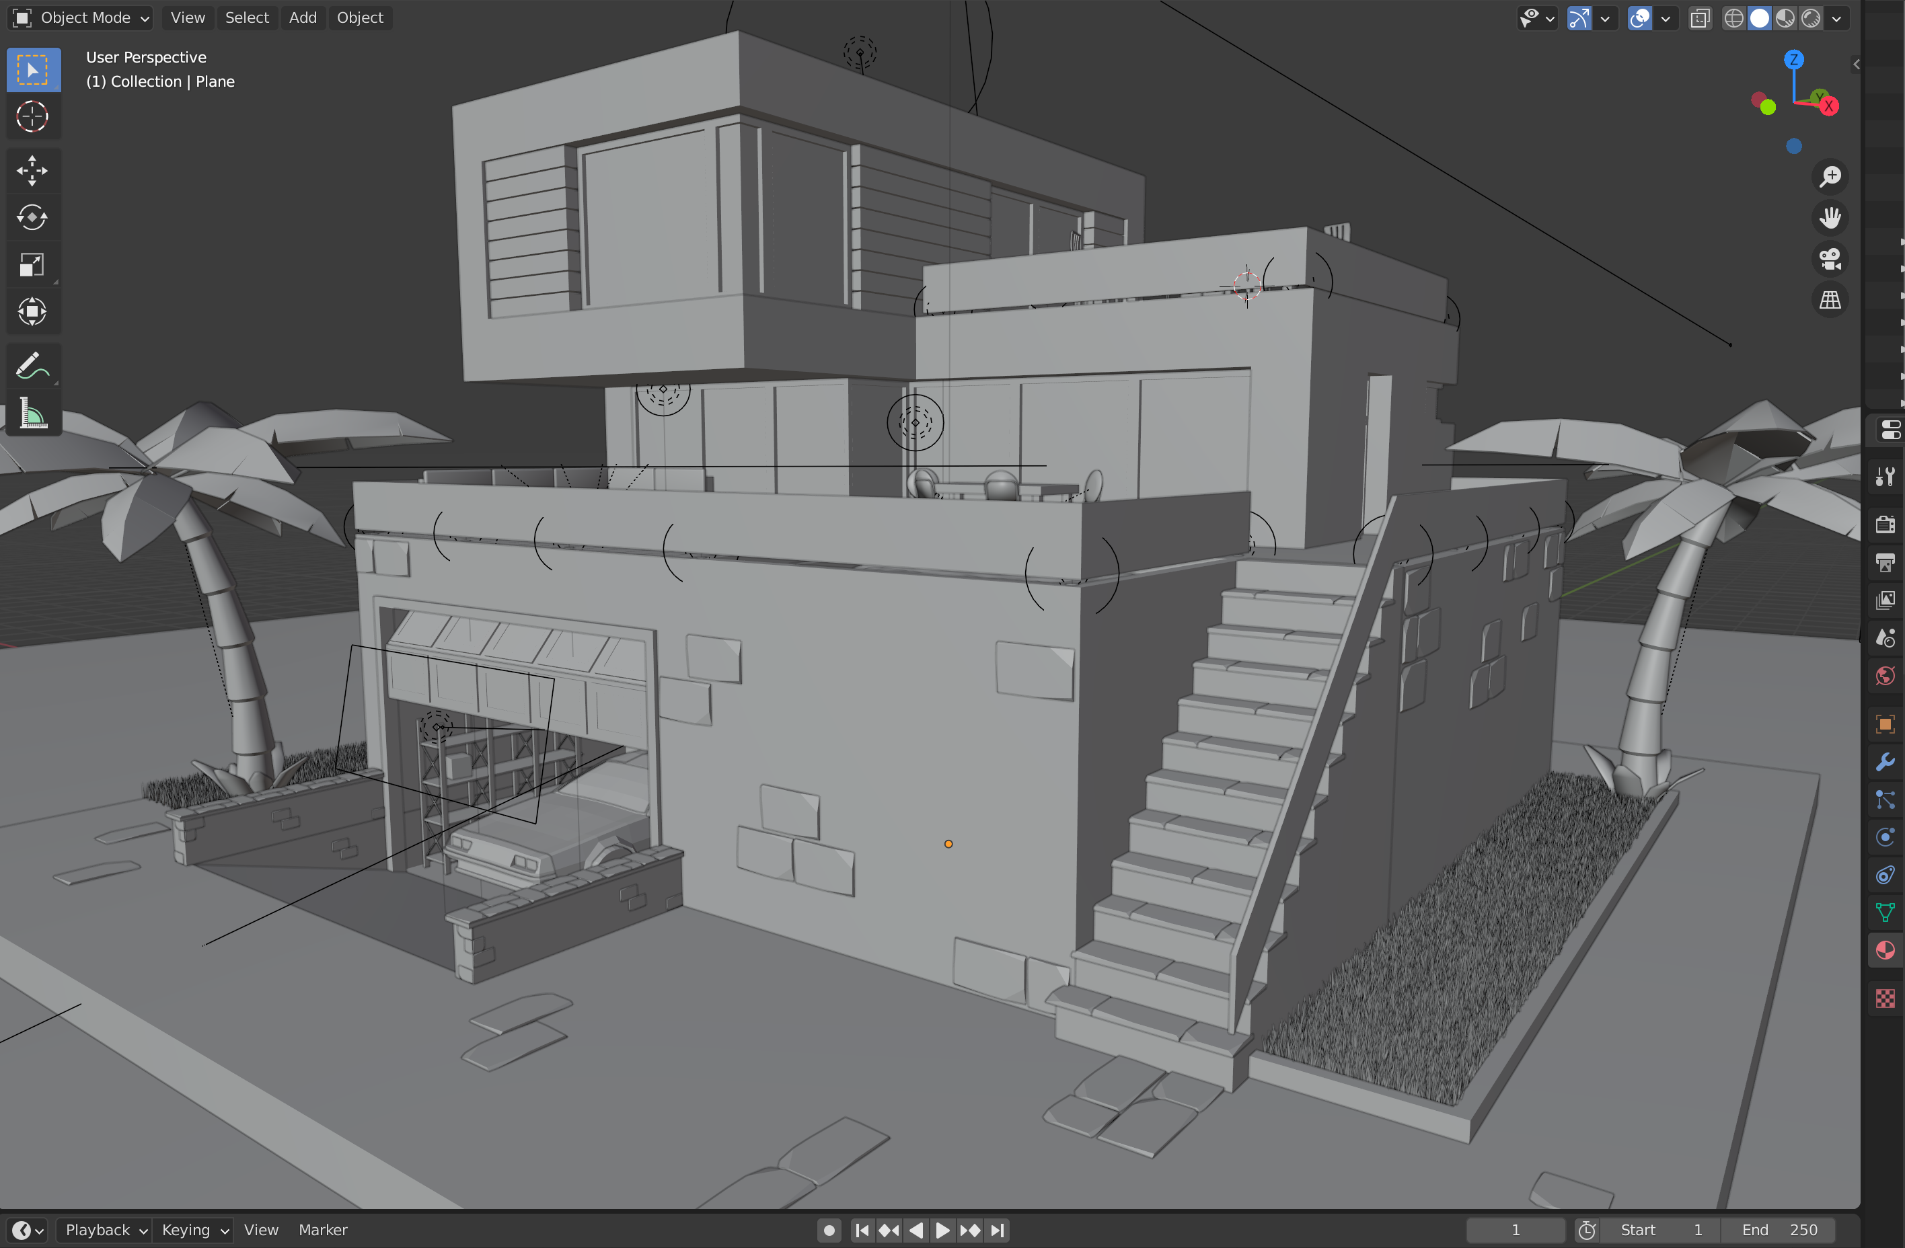
Task: Click the pan hand navigation button
Action: pyautogui.click(x=1830, y=218)
